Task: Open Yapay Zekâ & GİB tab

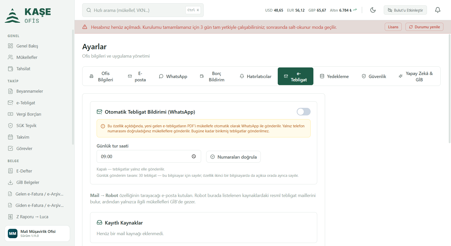Action: click(x=416, y=77)
